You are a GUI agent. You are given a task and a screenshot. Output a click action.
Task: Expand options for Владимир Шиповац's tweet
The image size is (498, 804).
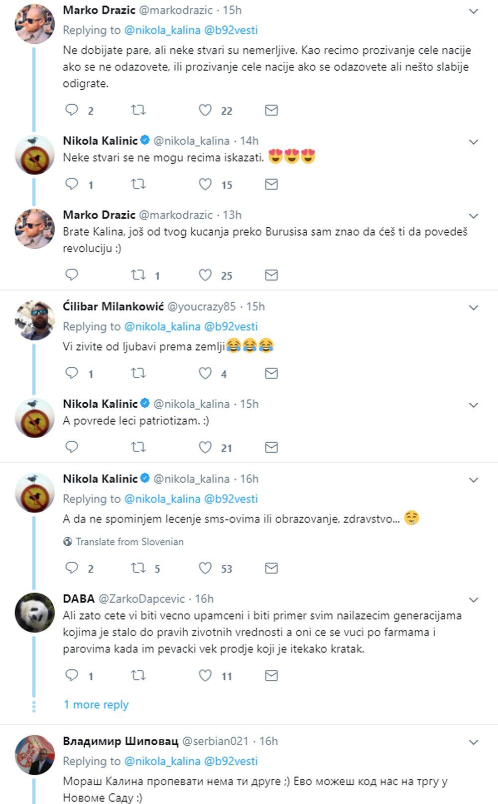(x=474, y=742)
